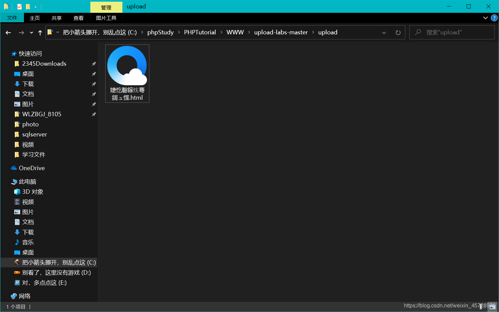Click the 3D 对象 cube icon
The width and height of the screenshot is (499, 312).
point(17,192)
